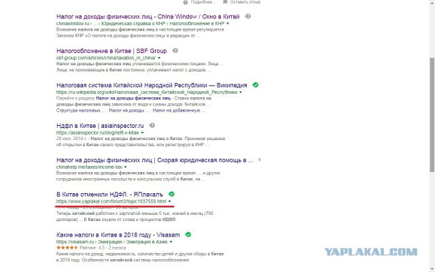Click the orange star rating under Visasam result
This screenshot has width=435, height=272.
point(67,248)
